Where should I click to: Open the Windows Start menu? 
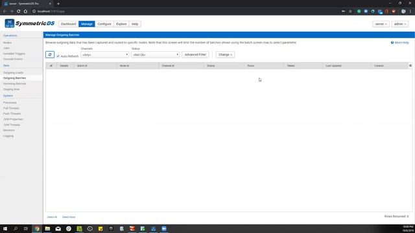5,228
